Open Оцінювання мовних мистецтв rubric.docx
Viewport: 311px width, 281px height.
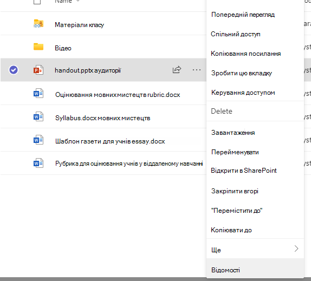tap(118, 95)
